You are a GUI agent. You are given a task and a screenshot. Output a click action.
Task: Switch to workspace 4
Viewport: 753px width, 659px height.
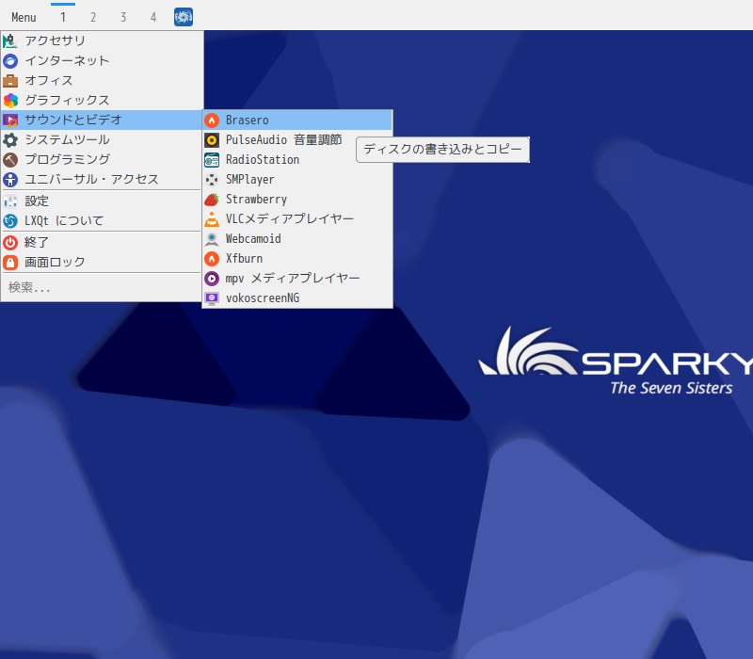click(x=153, y=17)
